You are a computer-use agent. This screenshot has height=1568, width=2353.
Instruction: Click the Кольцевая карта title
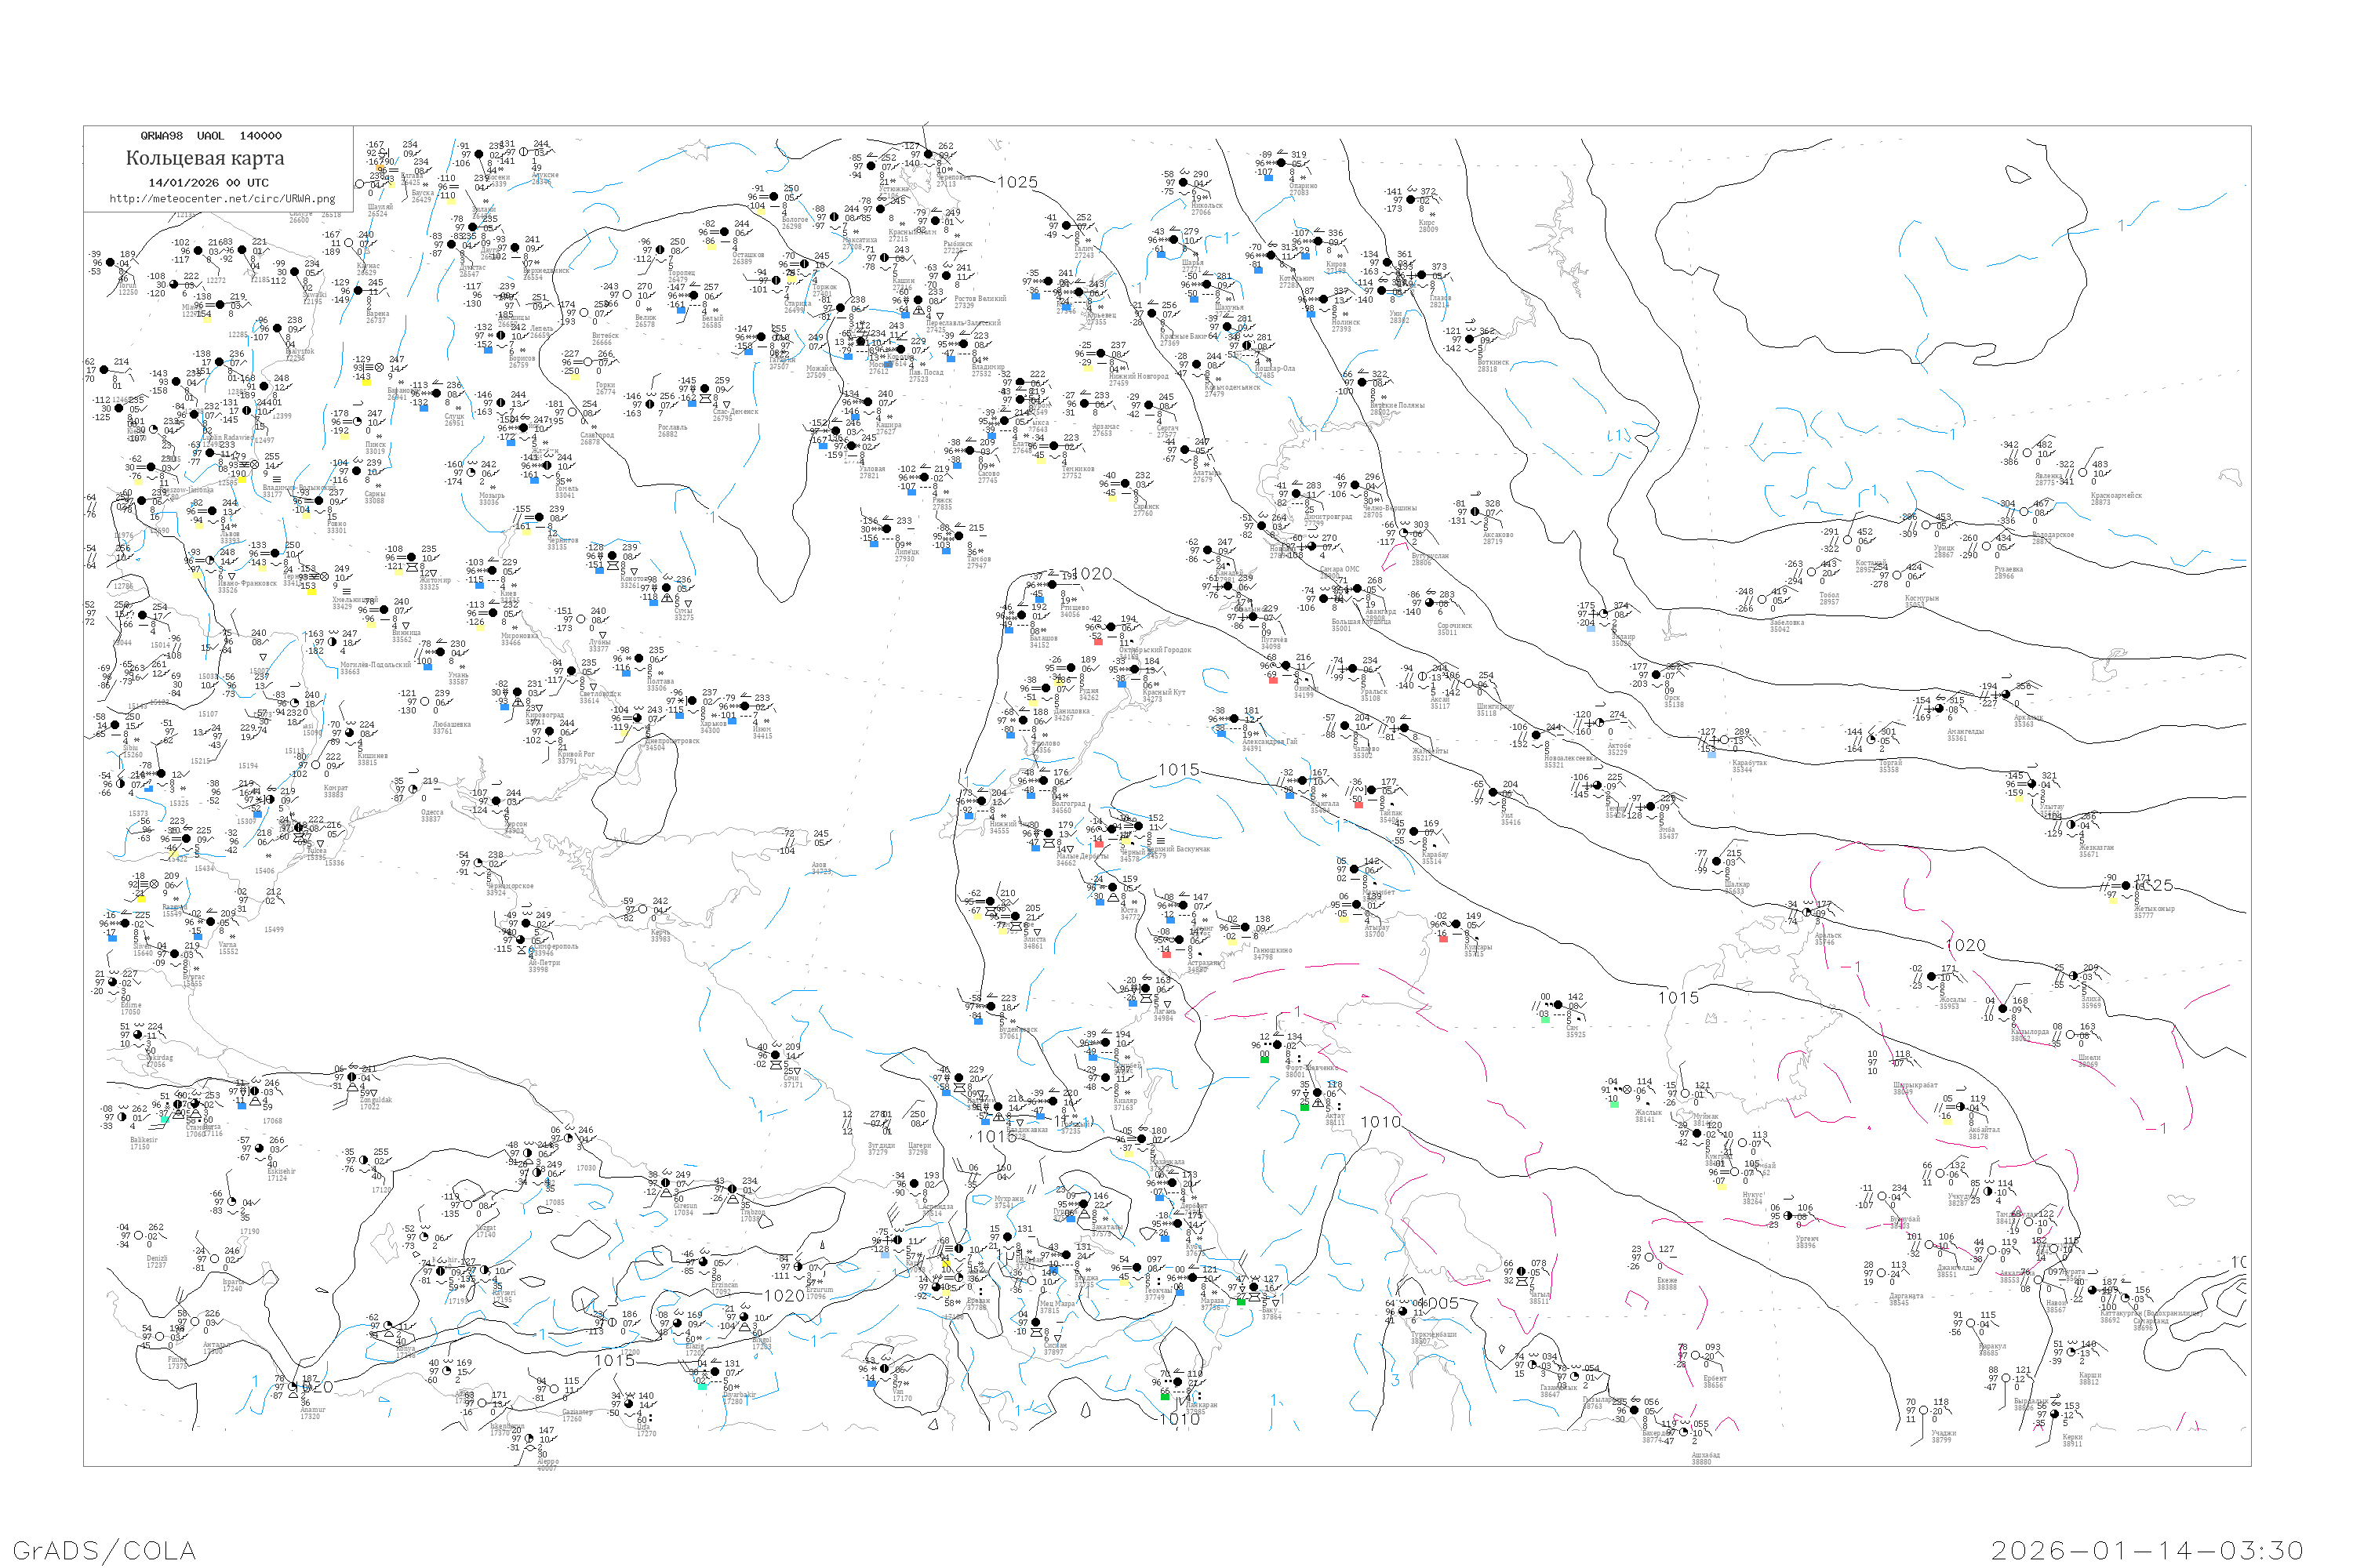205,158
